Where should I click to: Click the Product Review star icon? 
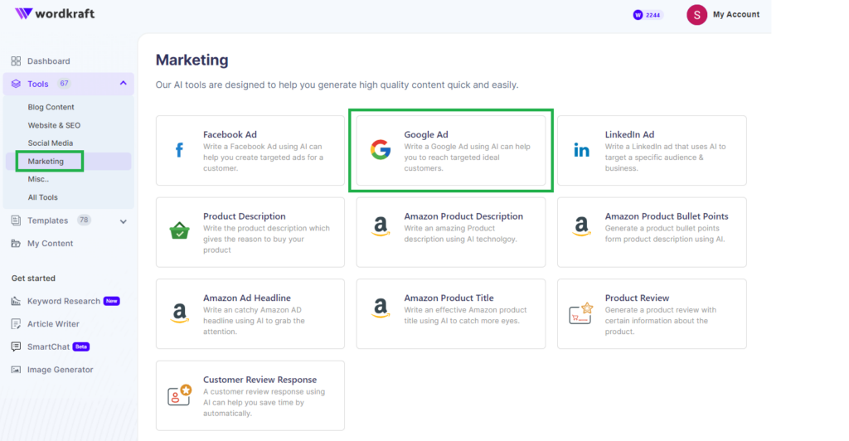pos(581,313)
